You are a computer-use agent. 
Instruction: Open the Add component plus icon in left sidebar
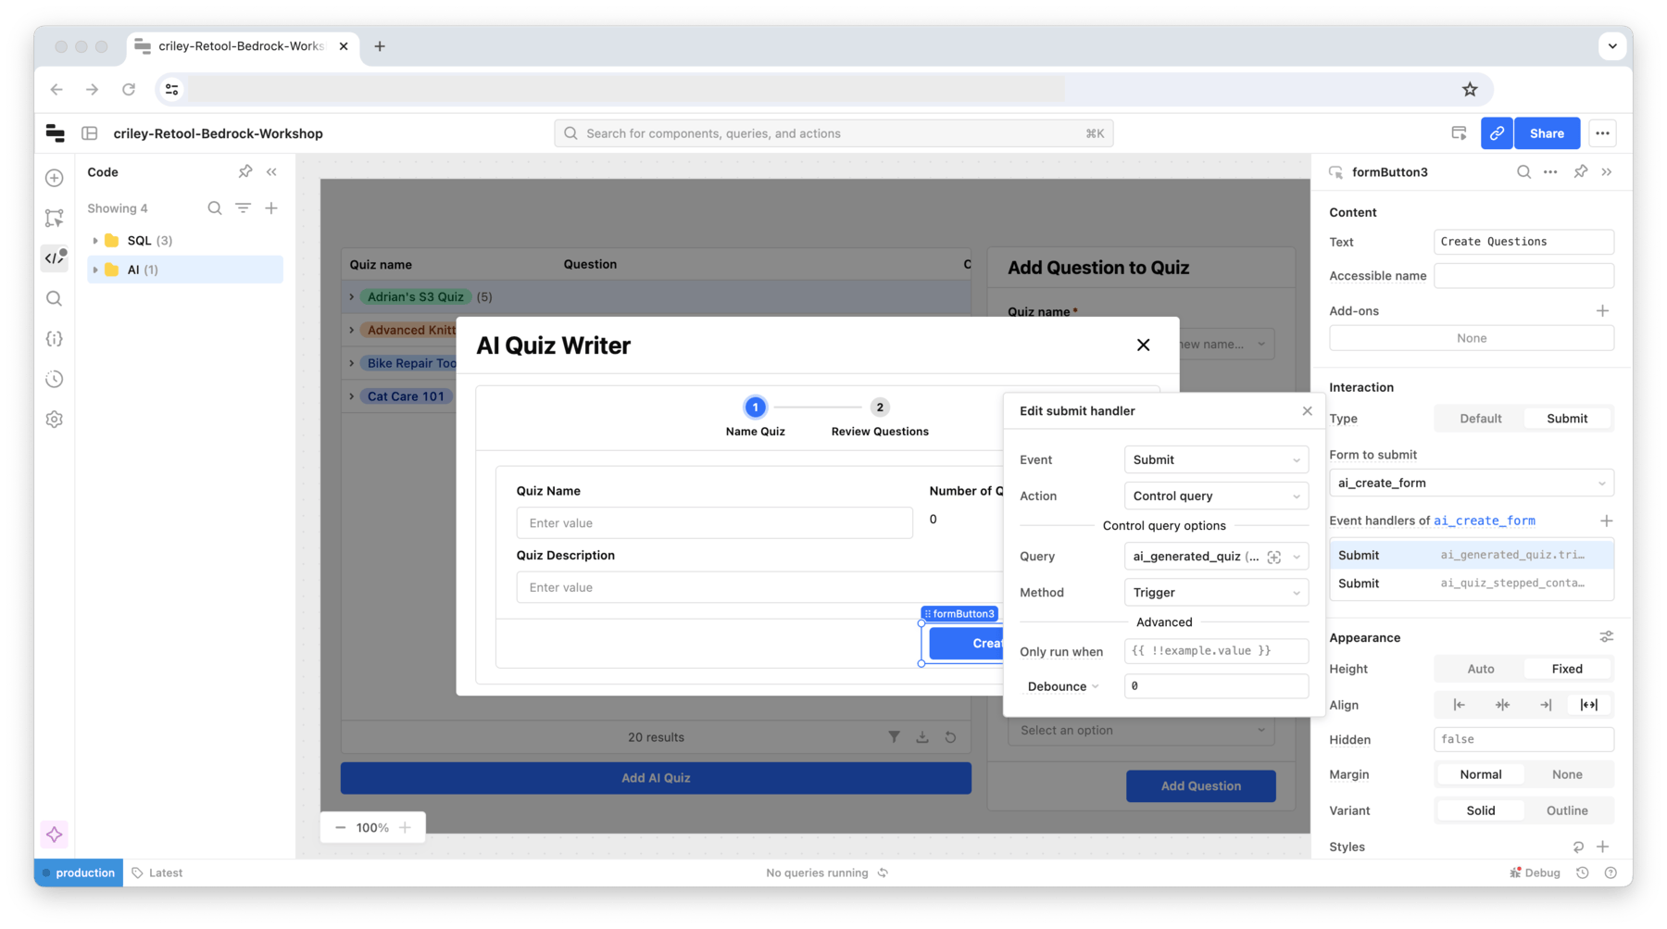pos(55,178)
